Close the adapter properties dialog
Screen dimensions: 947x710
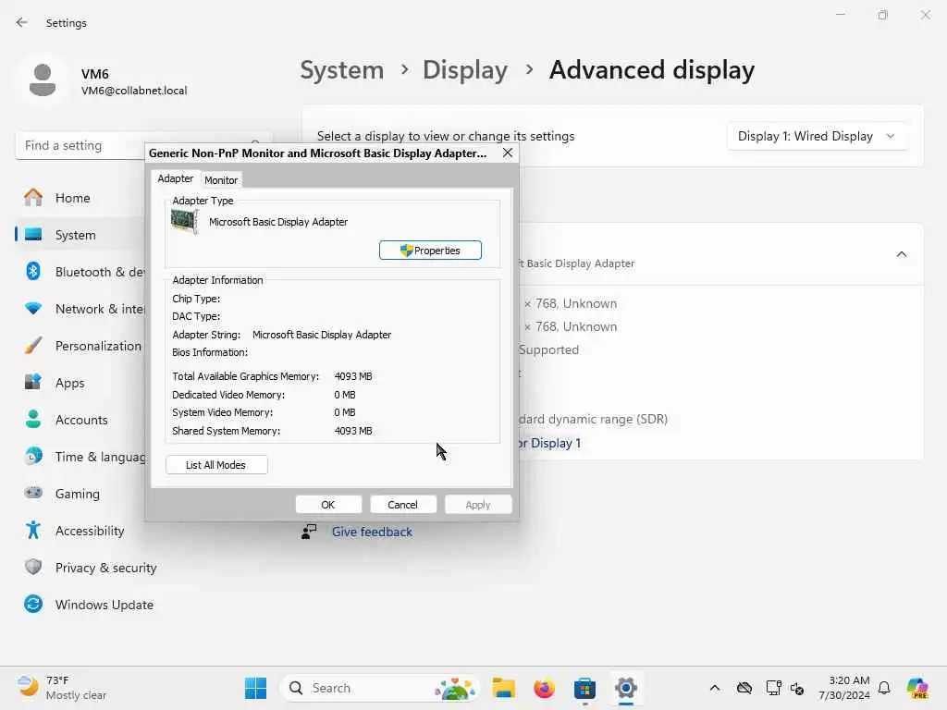pyautogui.click(x=508, y=153)
